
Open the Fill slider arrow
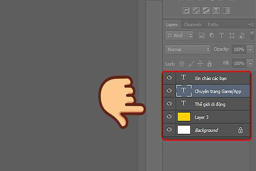point(250,63)
